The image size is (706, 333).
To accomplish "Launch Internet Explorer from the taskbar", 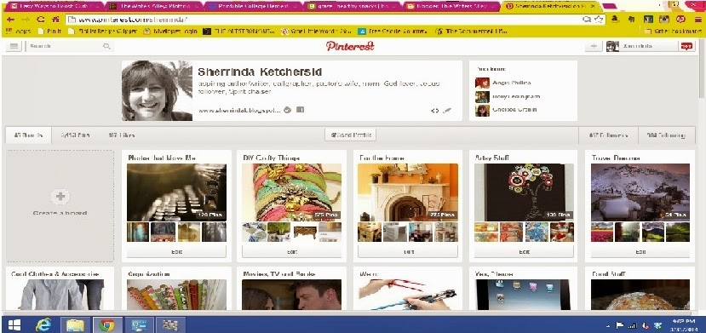I will [43, 324].
